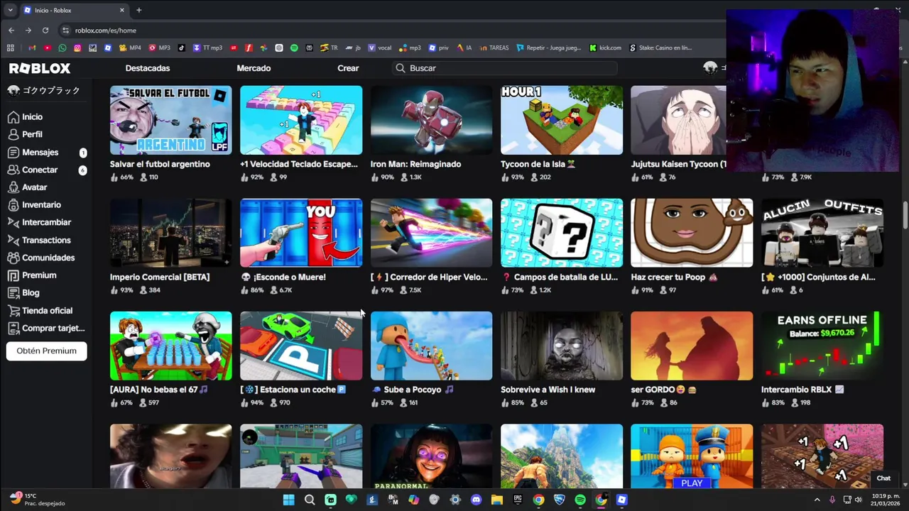Open the Destacadas menu
The height and width of the screenshot is (511, 909).
148,68
